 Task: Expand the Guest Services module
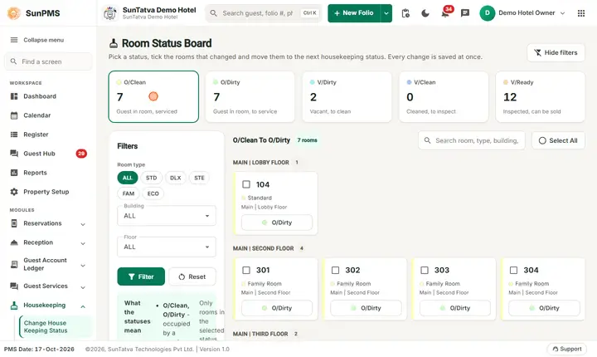tap(83, 286)
